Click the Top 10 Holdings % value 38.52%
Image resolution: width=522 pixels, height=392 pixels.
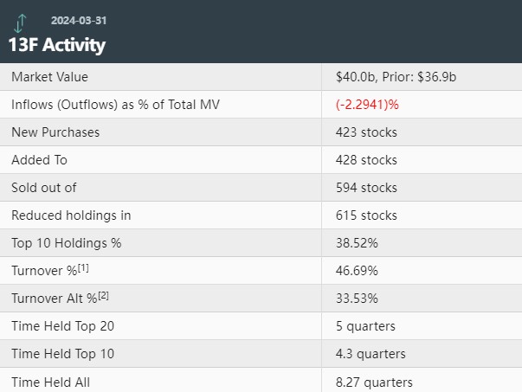pos(357,243)
